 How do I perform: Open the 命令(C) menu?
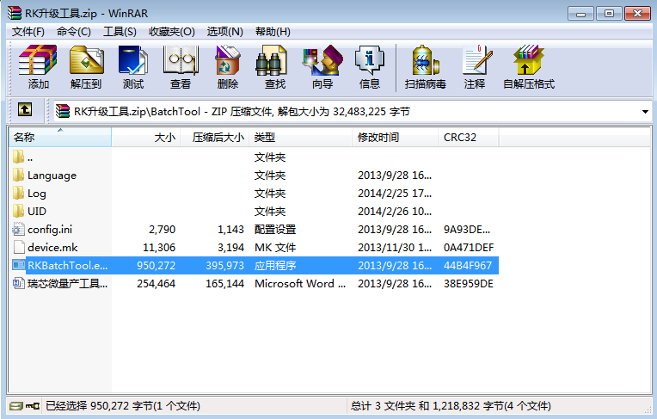pos(74,32)
